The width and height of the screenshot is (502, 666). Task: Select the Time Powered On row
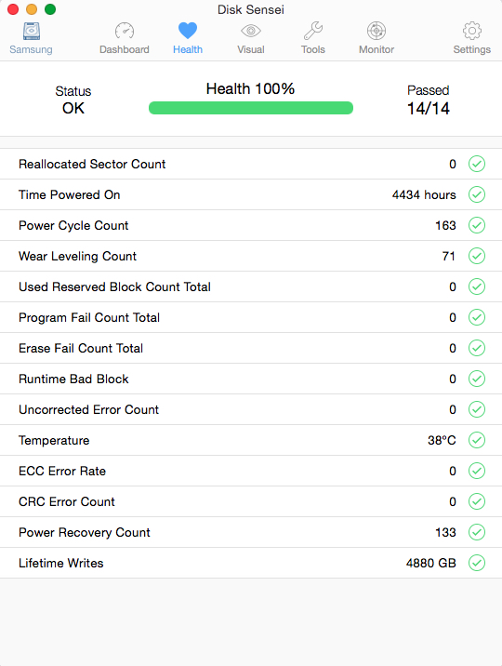click(x=251, y=194)
